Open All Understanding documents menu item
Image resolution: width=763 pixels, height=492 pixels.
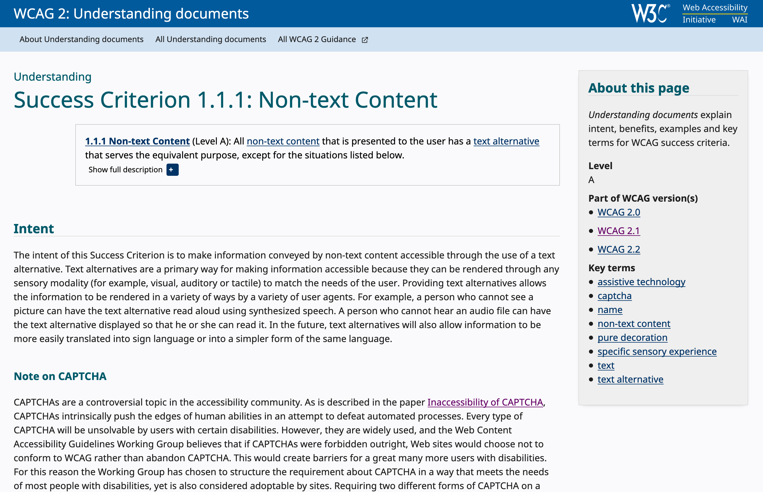point(210,39)
